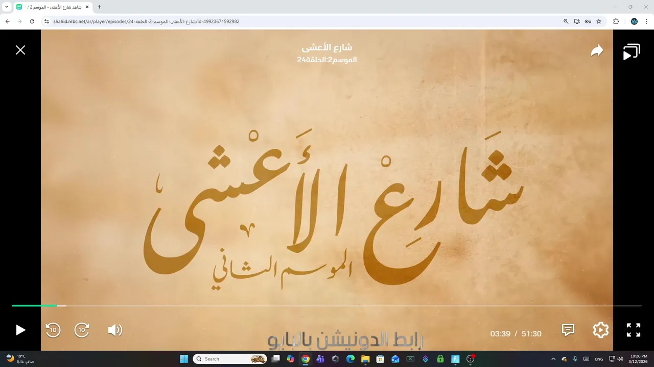Share the episode via arrow icon
This screenshot has height=367, width=654.
click(x=597, y=50)
